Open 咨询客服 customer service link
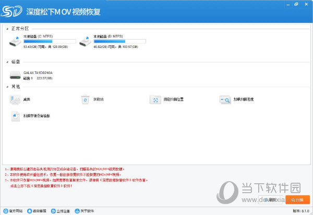This screenshot has width=313, height=215. tap(37, 211)
